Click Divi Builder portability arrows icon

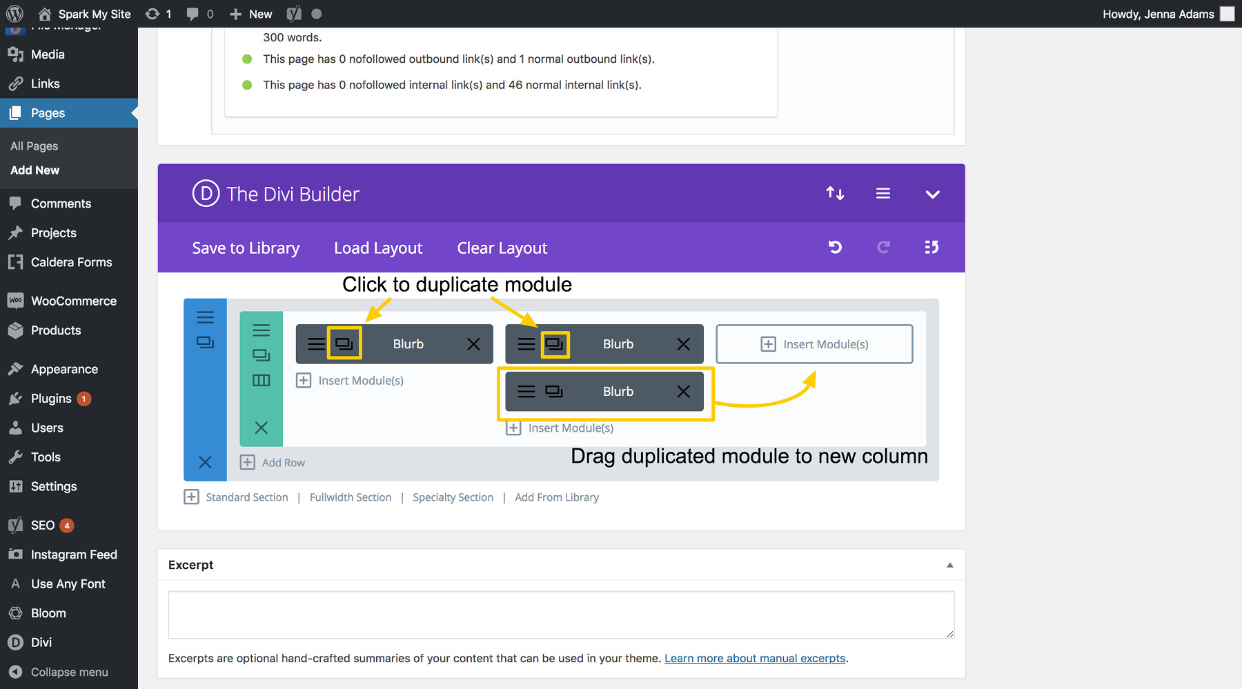point(835,194)
